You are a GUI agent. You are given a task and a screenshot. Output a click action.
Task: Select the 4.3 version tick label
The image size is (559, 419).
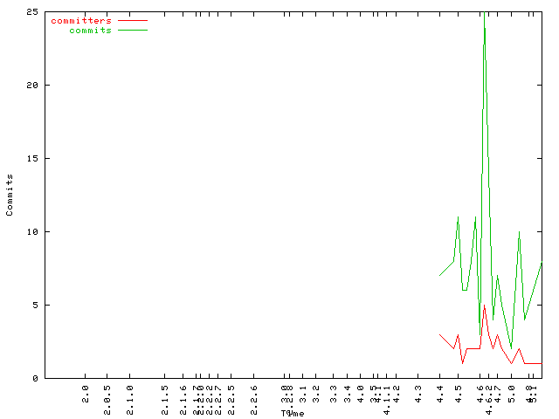pos(418,392)
